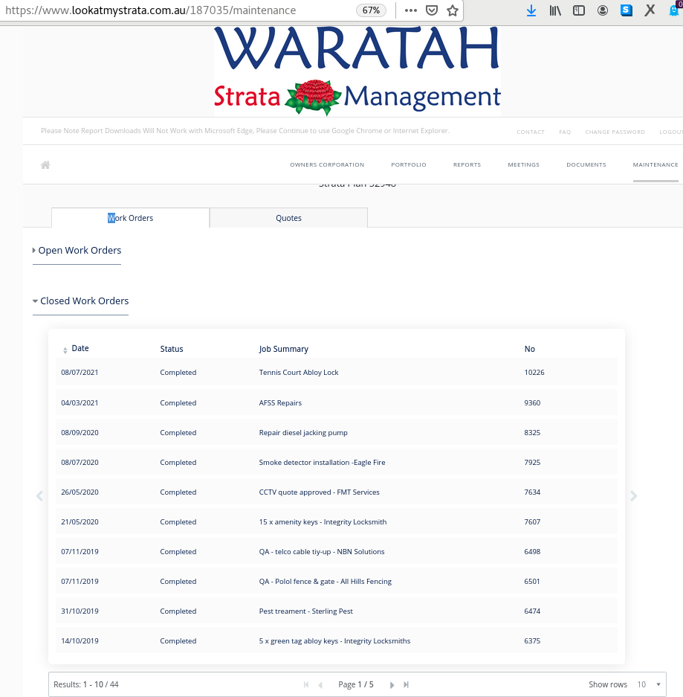Expand the Open Work Orders section

click(79, 251)
